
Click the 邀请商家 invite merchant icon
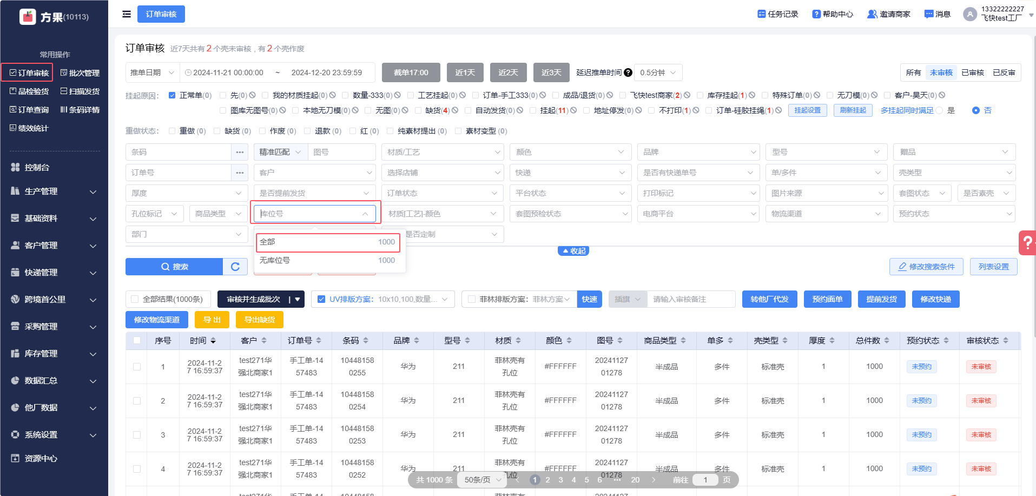[872, 14]
